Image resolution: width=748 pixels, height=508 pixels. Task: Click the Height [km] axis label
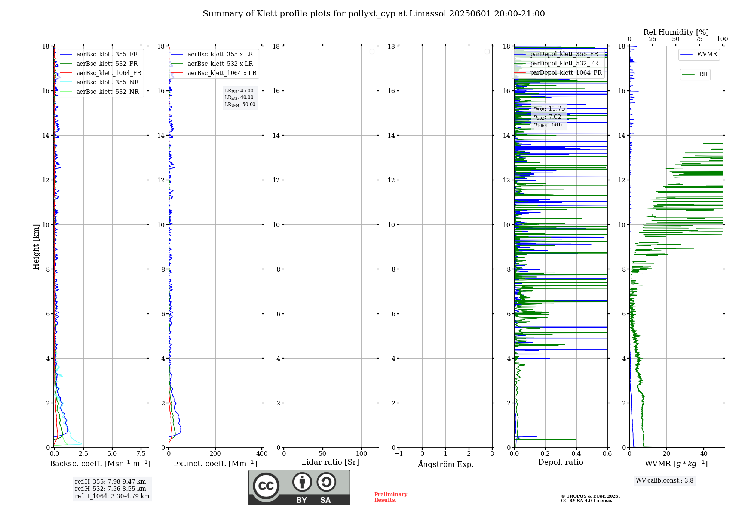click(36, 247)
